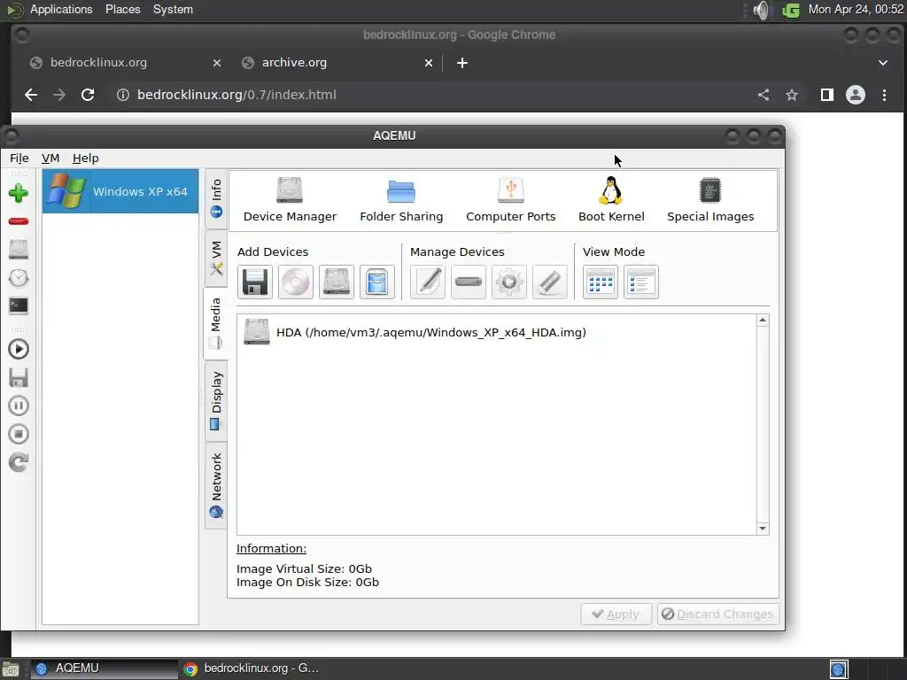Click the clock icon in left toolbar

(19, 277)
